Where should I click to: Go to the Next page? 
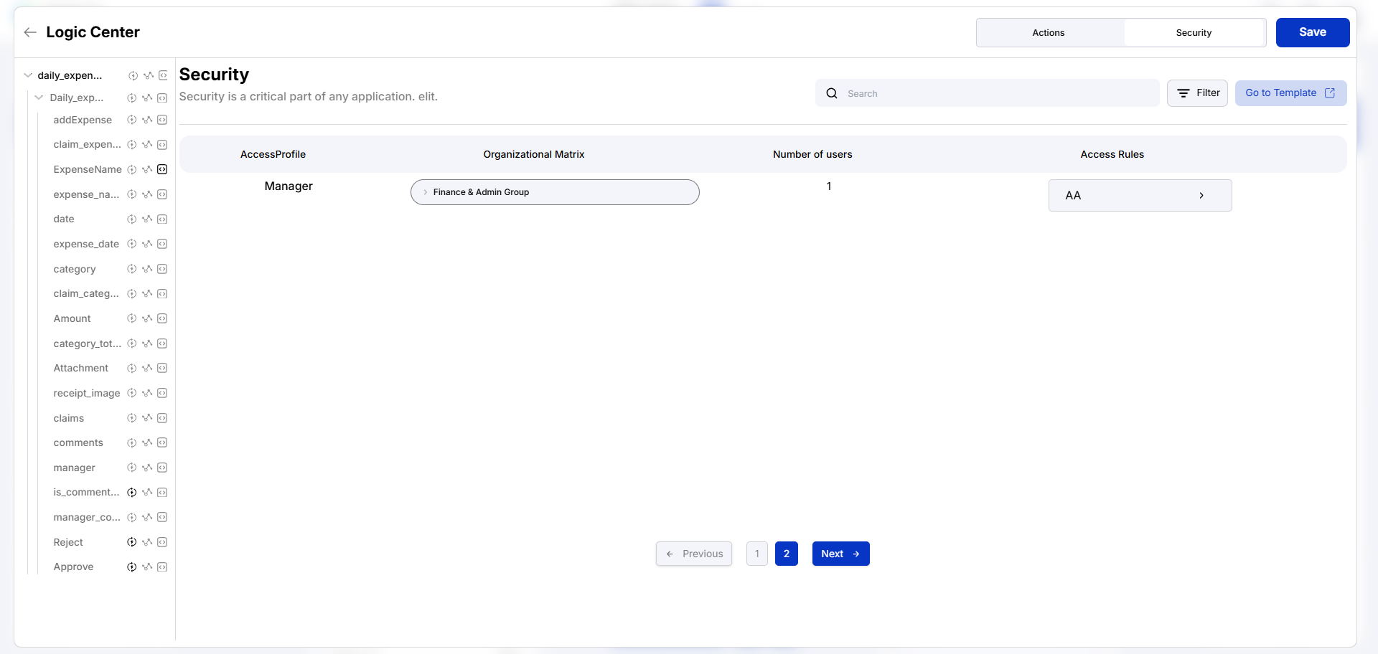(x=840, y=554)
